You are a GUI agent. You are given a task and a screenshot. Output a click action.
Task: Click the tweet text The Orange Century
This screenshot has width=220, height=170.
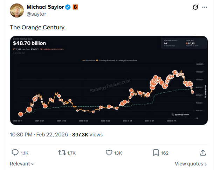[37, 27]
